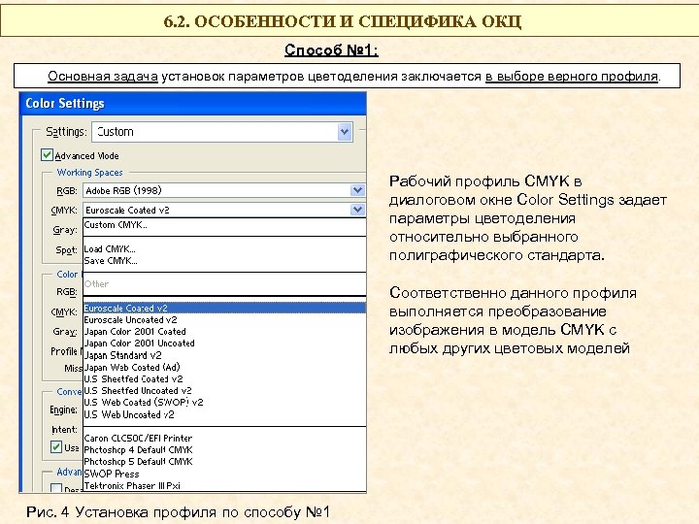The height and width of the screenshot is (524, 699).
Task: Click the Working Spaces group label
Action: pyautogui.click(x=89, y=173)
